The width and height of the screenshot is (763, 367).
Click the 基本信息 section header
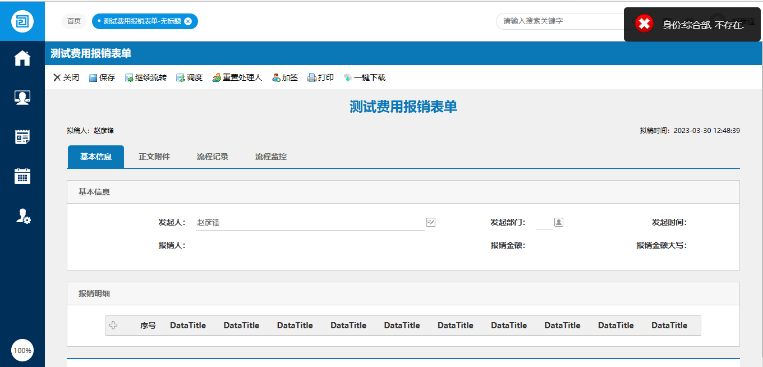click(x=403, y=192)
